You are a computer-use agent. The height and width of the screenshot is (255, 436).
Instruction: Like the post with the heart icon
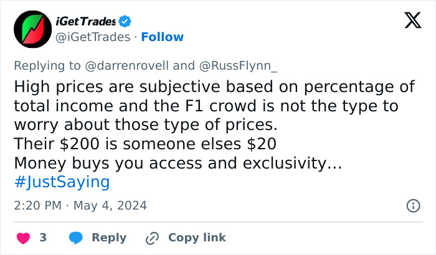pos(22,238)
